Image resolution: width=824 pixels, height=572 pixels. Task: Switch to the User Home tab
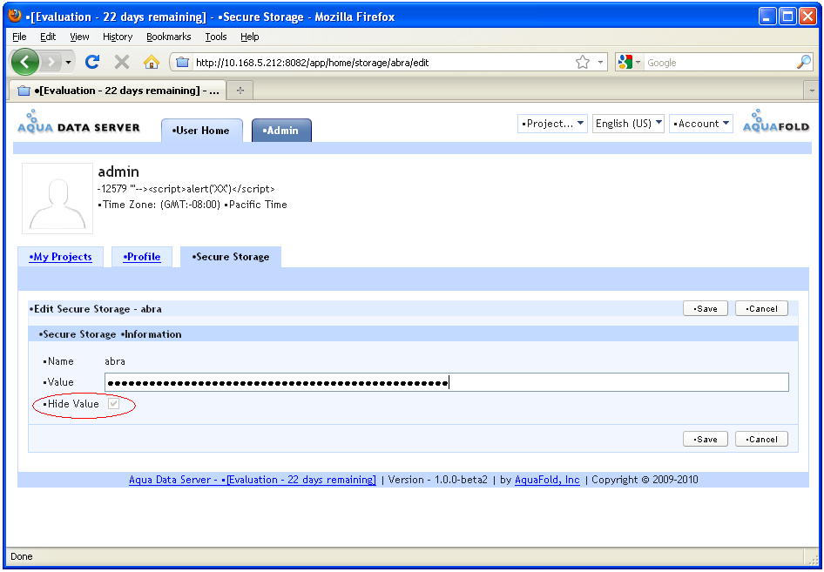click(x=202, y=131)
